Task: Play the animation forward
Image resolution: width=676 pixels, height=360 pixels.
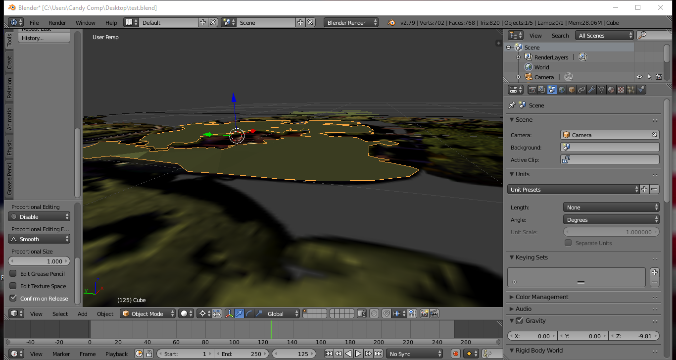Action: point(358,354)
